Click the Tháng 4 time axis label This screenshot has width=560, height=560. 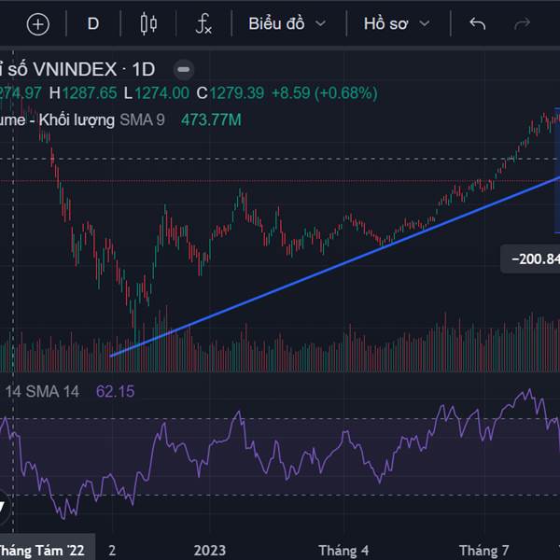[x=343, y=551]
